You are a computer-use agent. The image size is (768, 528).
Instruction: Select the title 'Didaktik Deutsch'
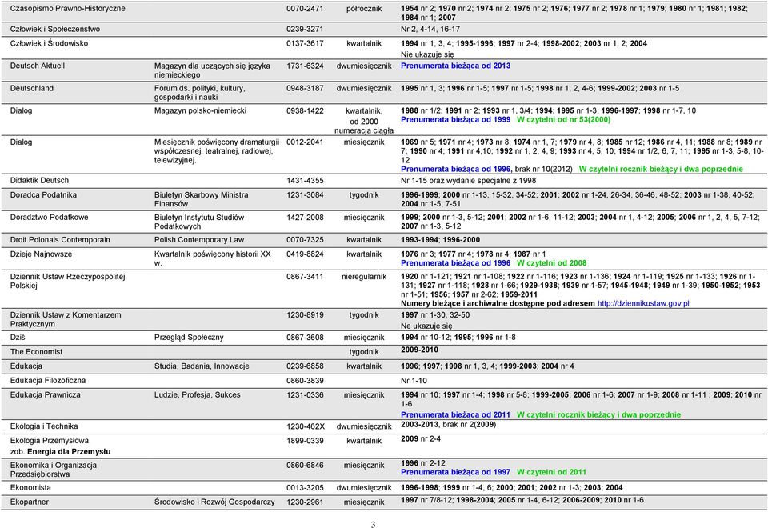(39, 180)
